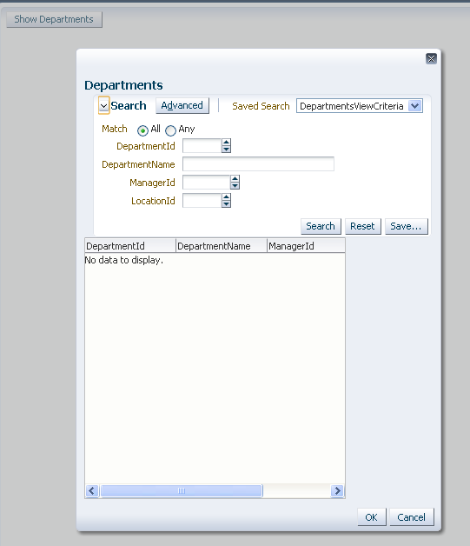Image resolution: width=470 pixels, height=546 pixels.
Task: Increase DepartmentId with up spinner arrow
Action: click(x=226, y=143)
